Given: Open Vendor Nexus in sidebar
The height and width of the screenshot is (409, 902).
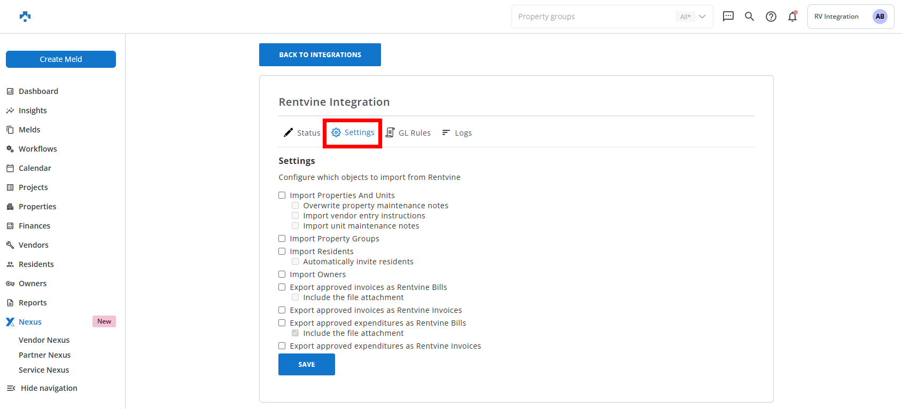Looking at the screenshot, I should [x=44, y=340].
